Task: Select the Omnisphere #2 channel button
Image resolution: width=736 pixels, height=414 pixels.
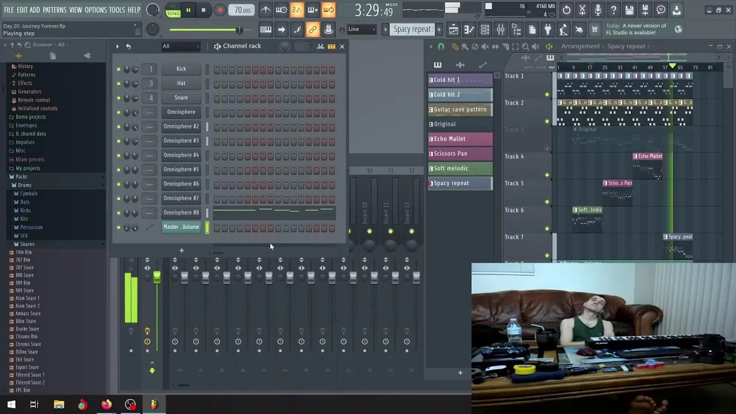Action: (181, 126)
